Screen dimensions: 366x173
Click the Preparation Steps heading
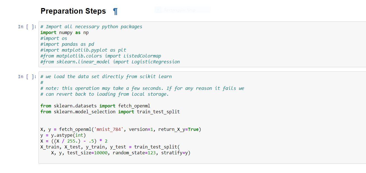pos(73,11)
